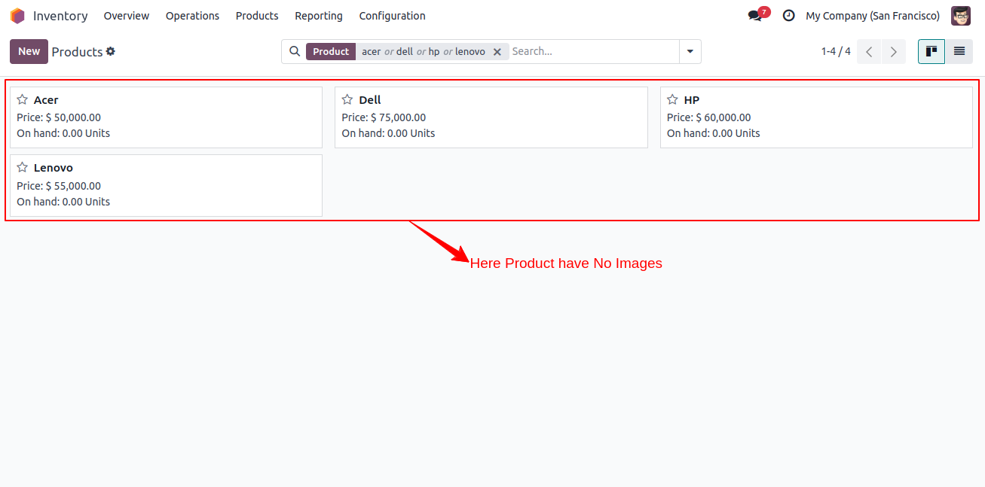Favorite the Acer product
This screenshot has width=985, height=487.
point(22,99)
